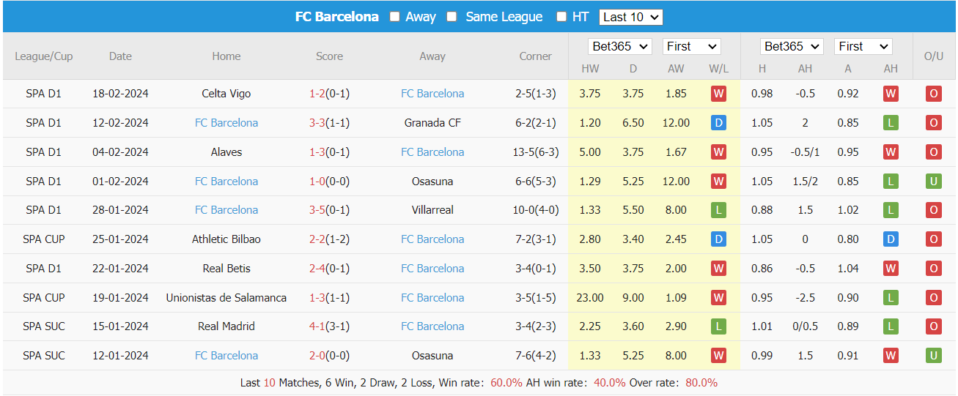The width and height of the screenshot is (958, 396).
Task: Click the O/U badge in 12-01-2024 Osasuna row
Action: [x=933, y=356]
